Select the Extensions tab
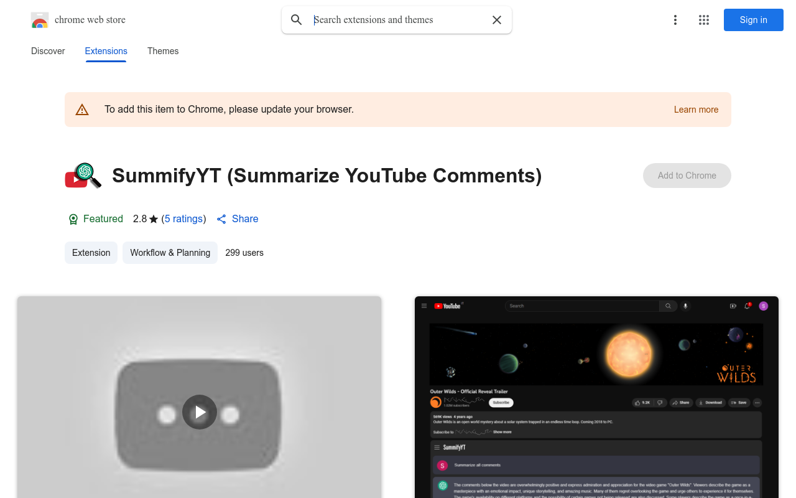 click(x=106, y=51)
